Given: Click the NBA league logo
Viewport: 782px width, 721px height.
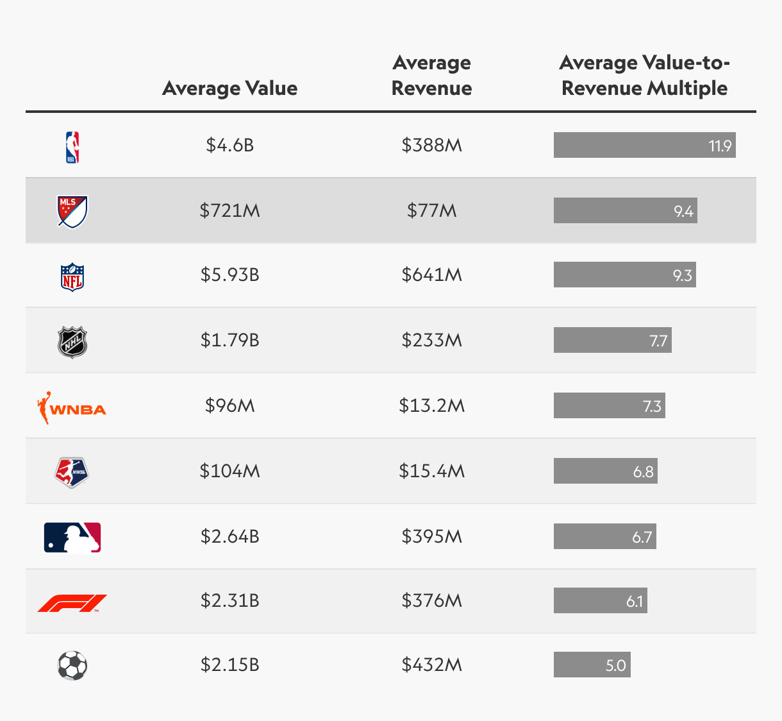Looking at the screenshot, I should 72,148.
